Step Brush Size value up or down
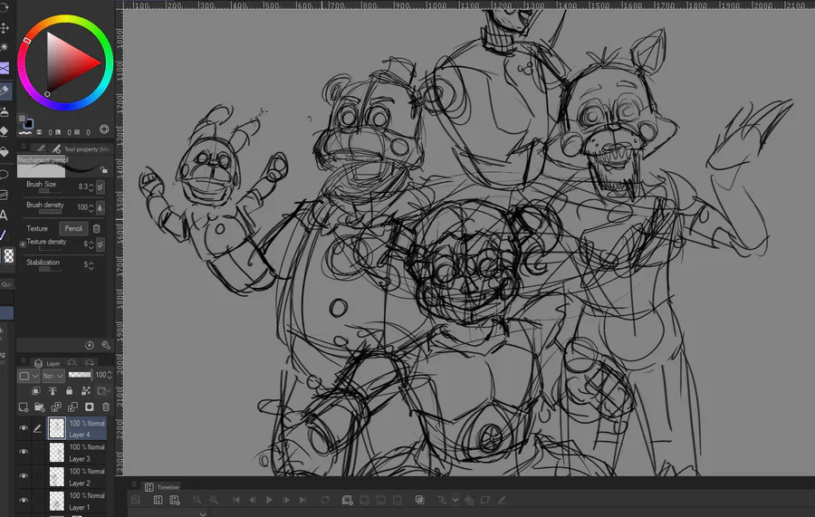Image resolution: width=815 pixels, height=517 pixels. tap(91, 187)
